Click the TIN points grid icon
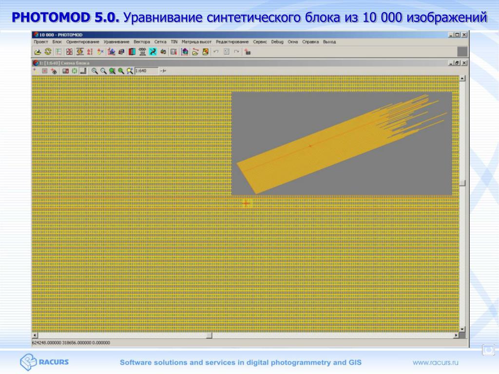This screenshot has width=499, height=374. [142, 52]
